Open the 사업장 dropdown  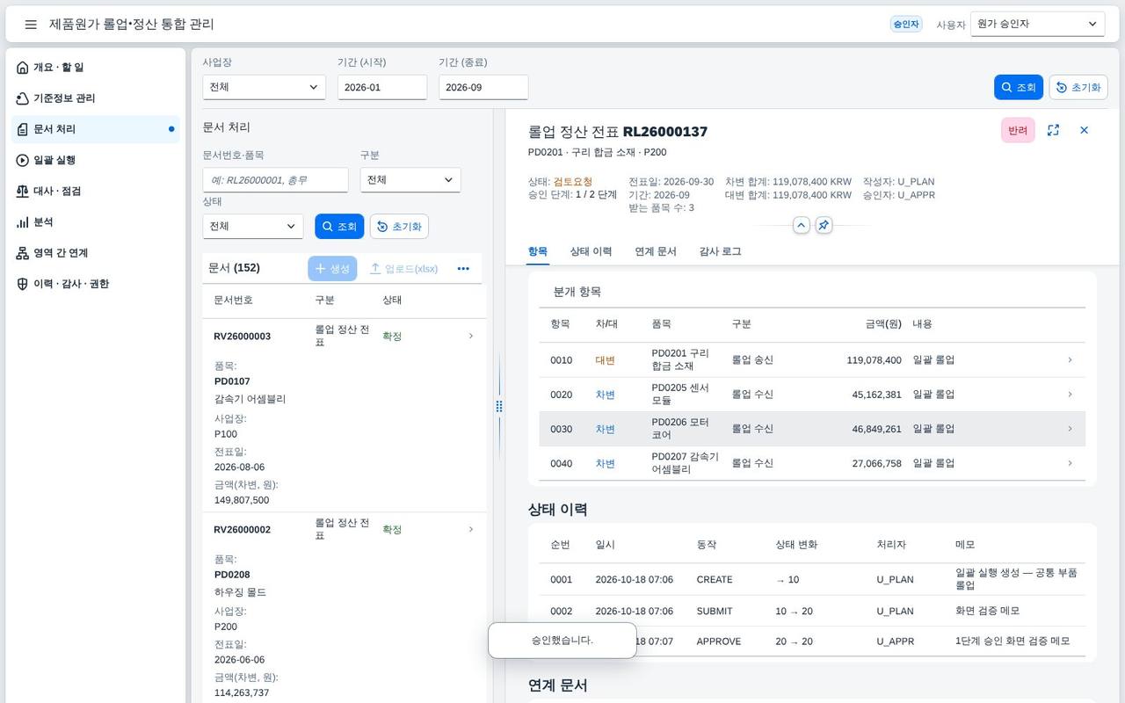[x=264, y=87]
